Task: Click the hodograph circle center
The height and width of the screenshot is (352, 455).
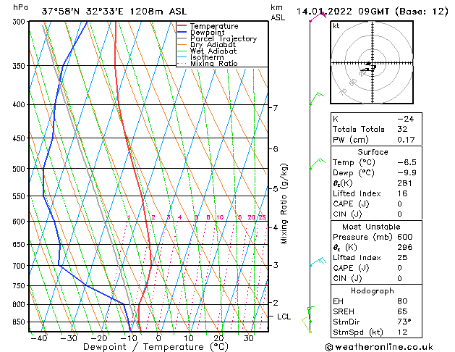Action: [x=370, y=64]
